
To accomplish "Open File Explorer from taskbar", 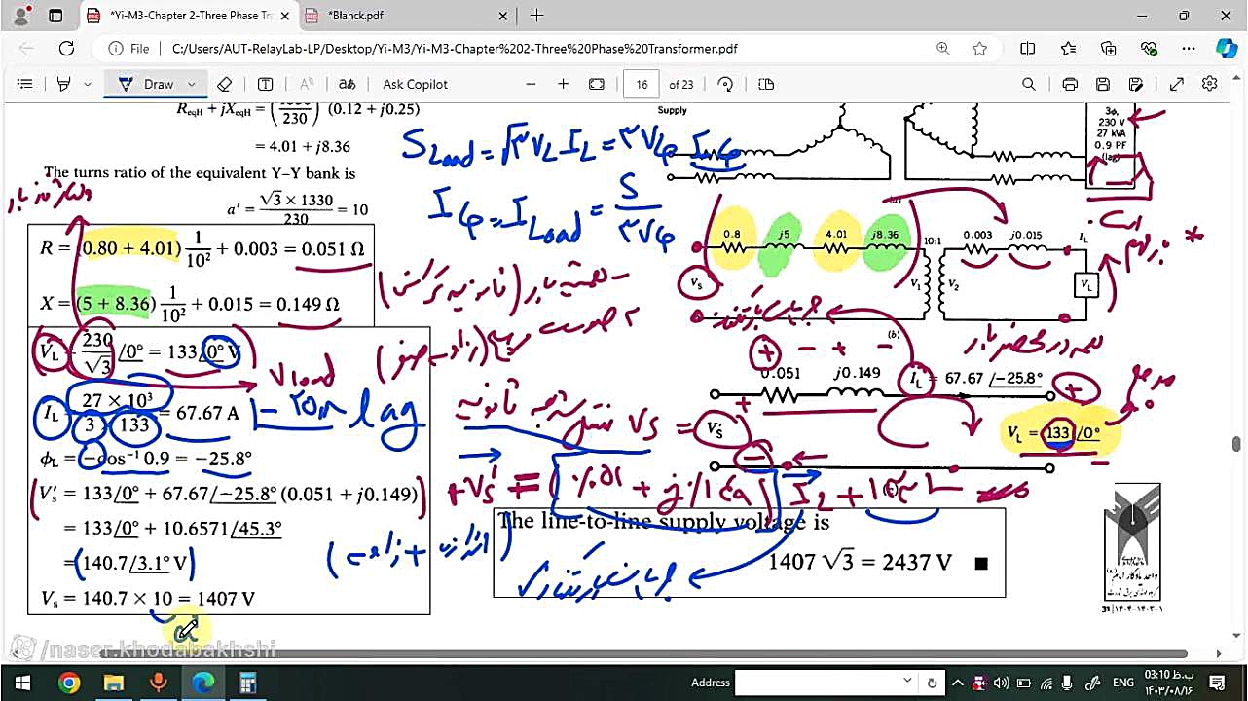I will 114,683.
